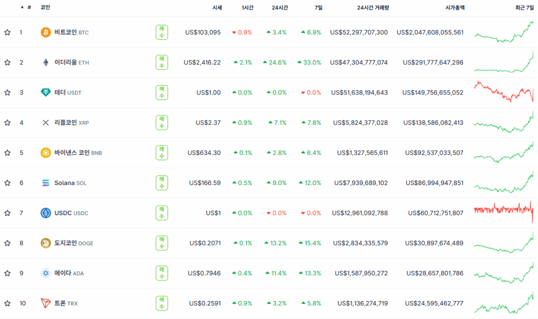This screenshot has width=538, height=319.
Task: Open Tether's red 7-day sparkline
Action: point(504,91)
